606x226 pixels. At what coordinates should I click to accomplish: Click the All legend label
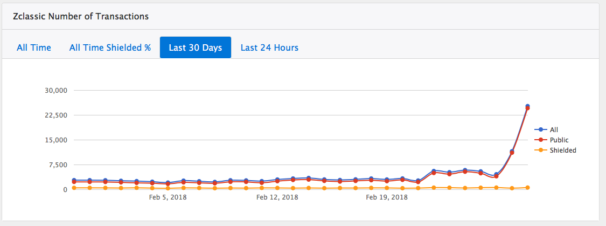(553, 129)
